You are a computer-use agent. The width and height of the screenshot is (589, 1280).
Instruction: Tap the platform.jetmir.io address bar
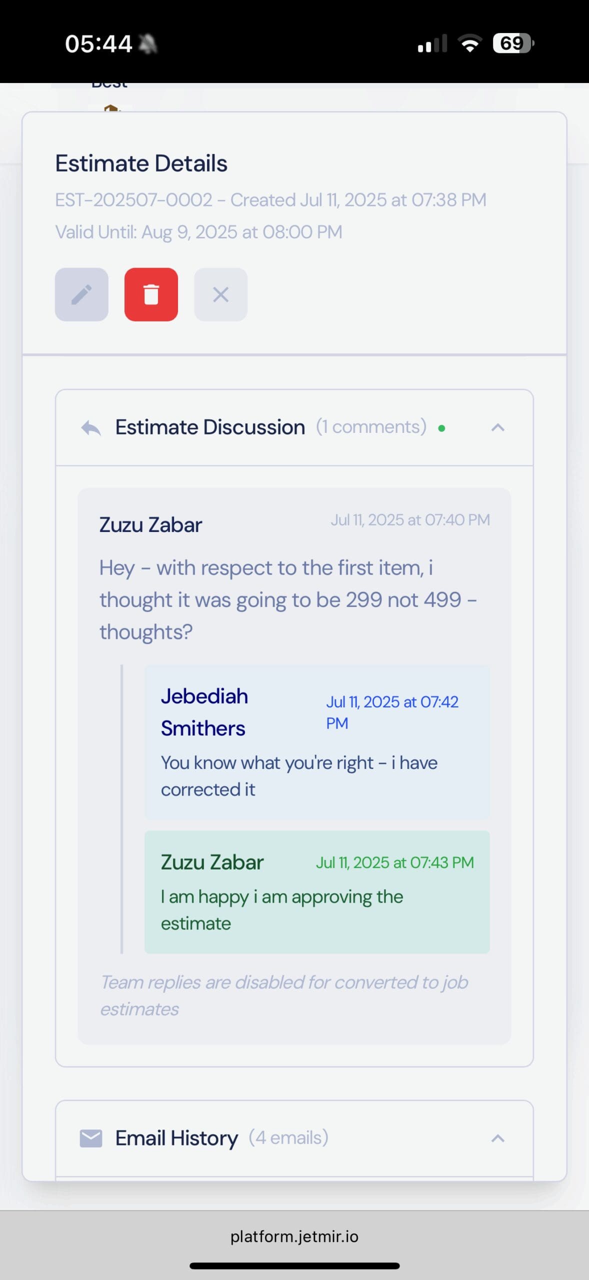(294, 1236)
